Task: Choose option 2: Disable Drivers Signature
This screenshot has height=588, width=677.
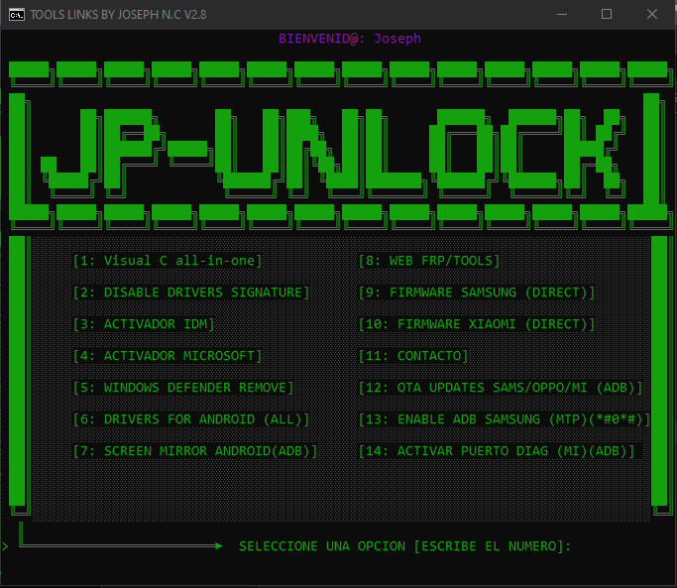Action: coord(191,293)
